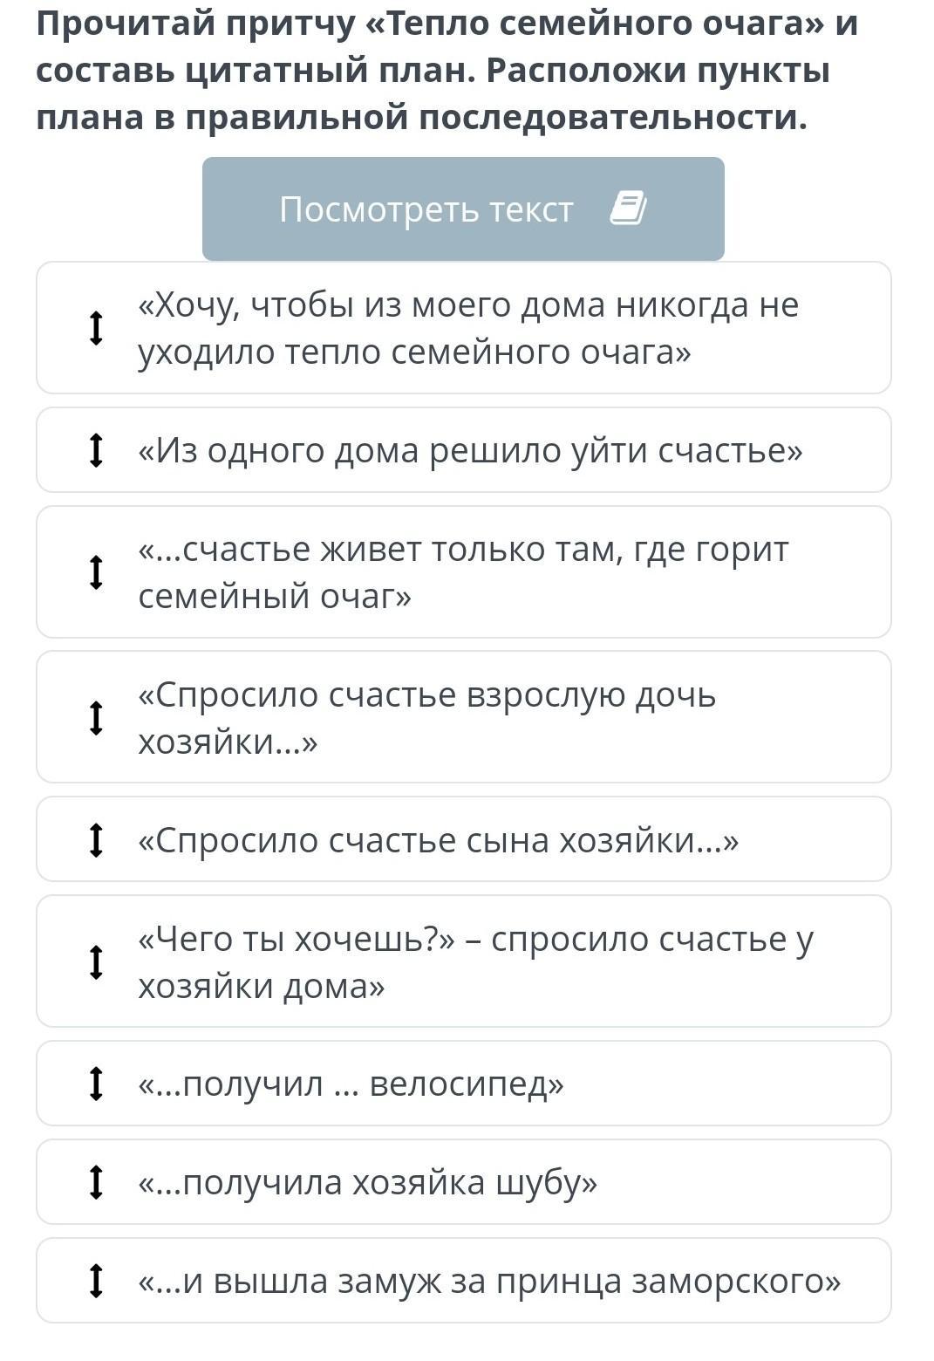The width and height of the screenshot is (934, 1361).
Task: Click drag handle of «Из одного дома решило уйти счастье»
Action: 97,450
